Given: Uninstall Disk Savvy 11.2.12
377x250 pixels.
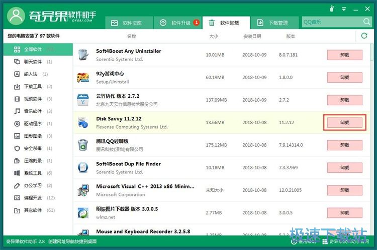Looking at the screenshot, I should 344,122.
